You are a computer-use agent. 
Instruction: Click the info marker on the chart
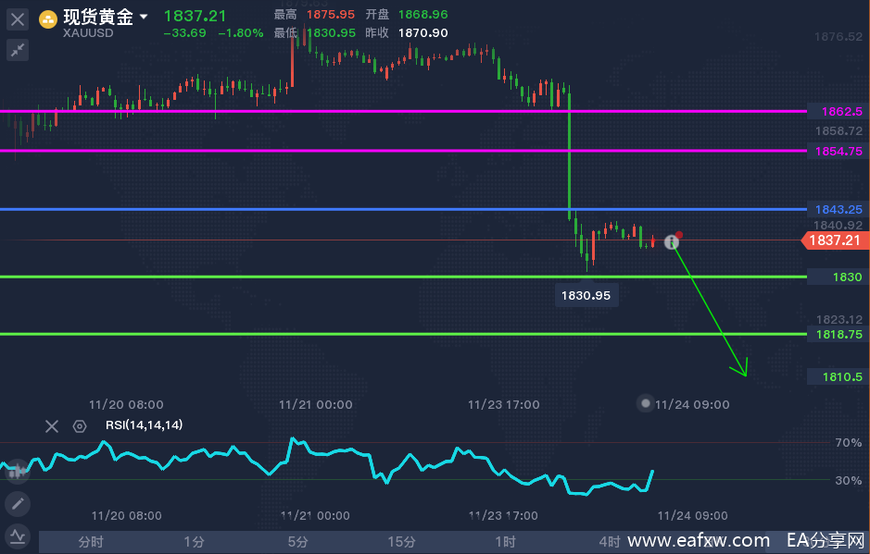(x=672, y=242)
